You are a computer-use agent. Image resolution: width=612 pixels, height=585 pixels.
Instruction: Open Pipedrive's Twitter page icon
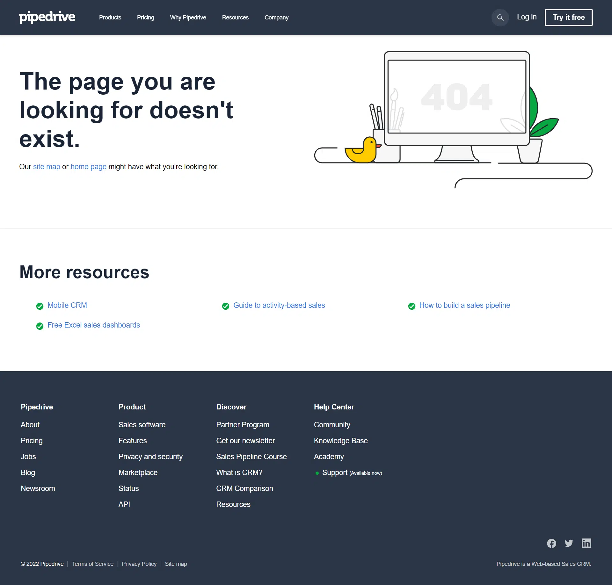(569, 543)
